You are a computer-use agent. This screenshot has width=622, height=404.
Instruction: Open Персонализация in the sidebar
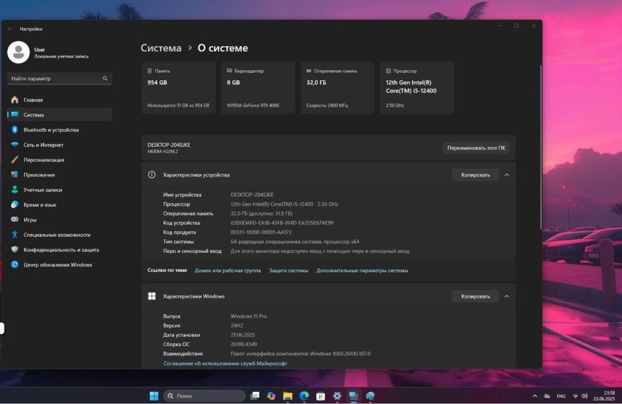[44, 160]
